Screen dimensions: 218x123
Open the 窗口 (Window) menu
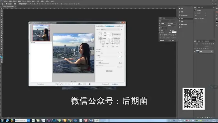(47, 1)
